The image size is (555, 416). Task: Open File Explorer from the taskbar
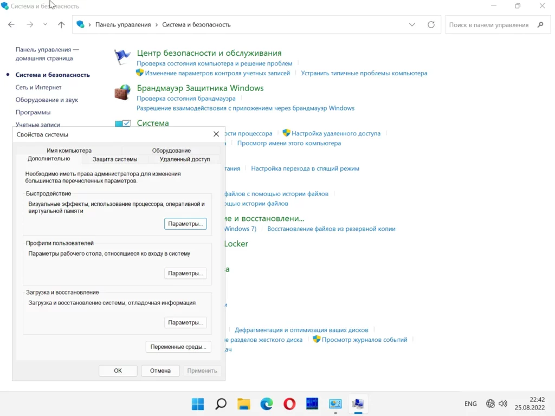click(243, 404)
